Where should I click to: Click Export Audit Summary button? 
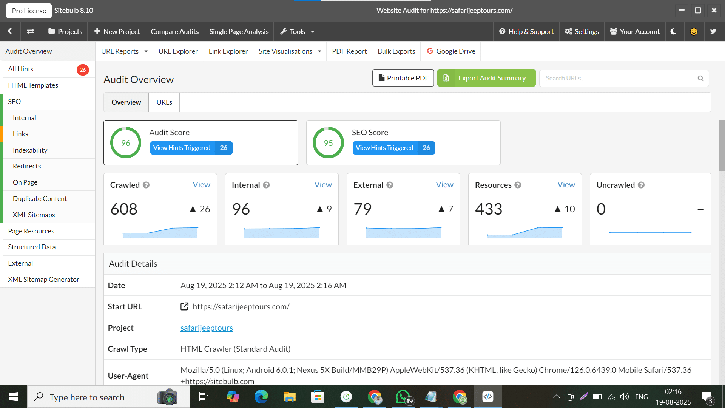point(486,78)
